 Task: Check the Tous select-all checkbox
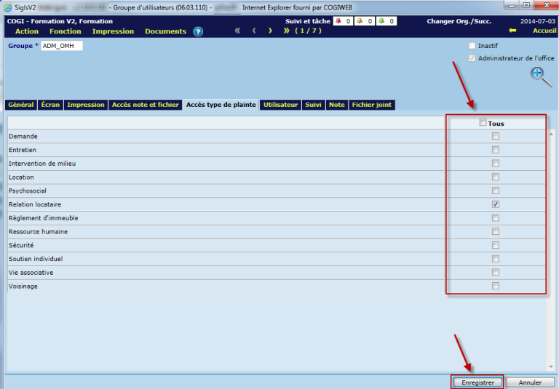tap(483, 123)
